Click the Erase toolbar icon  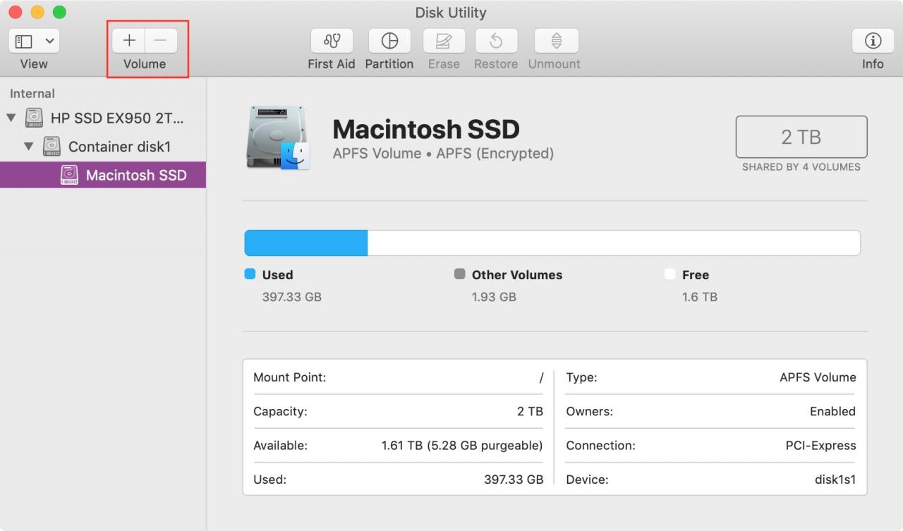coord(444,41)
